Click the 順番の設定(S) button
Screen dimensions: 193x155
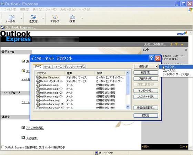point(146,108)
